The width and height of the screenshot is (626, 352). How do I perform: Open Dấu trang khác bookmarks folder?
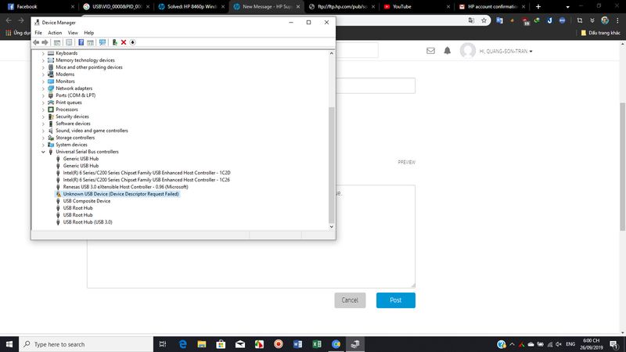(600, 33)
